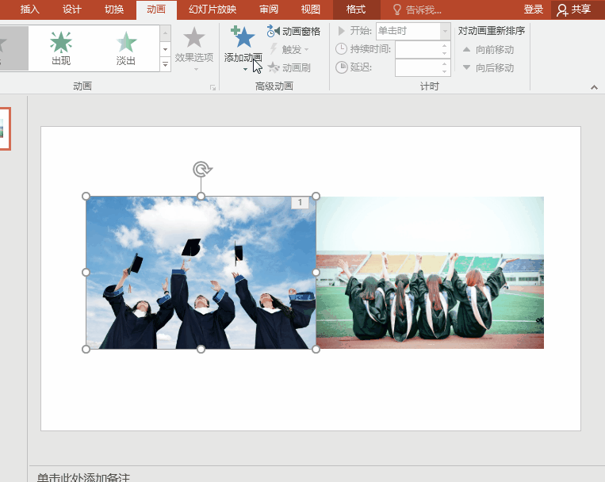The height and width of the screenshot is (482, 605).
Task: Switch to the 审阅 review tab
Action: click(x=269, y=10)
